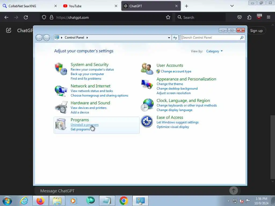Reload the page in Firefox

(x=26, y=17)
